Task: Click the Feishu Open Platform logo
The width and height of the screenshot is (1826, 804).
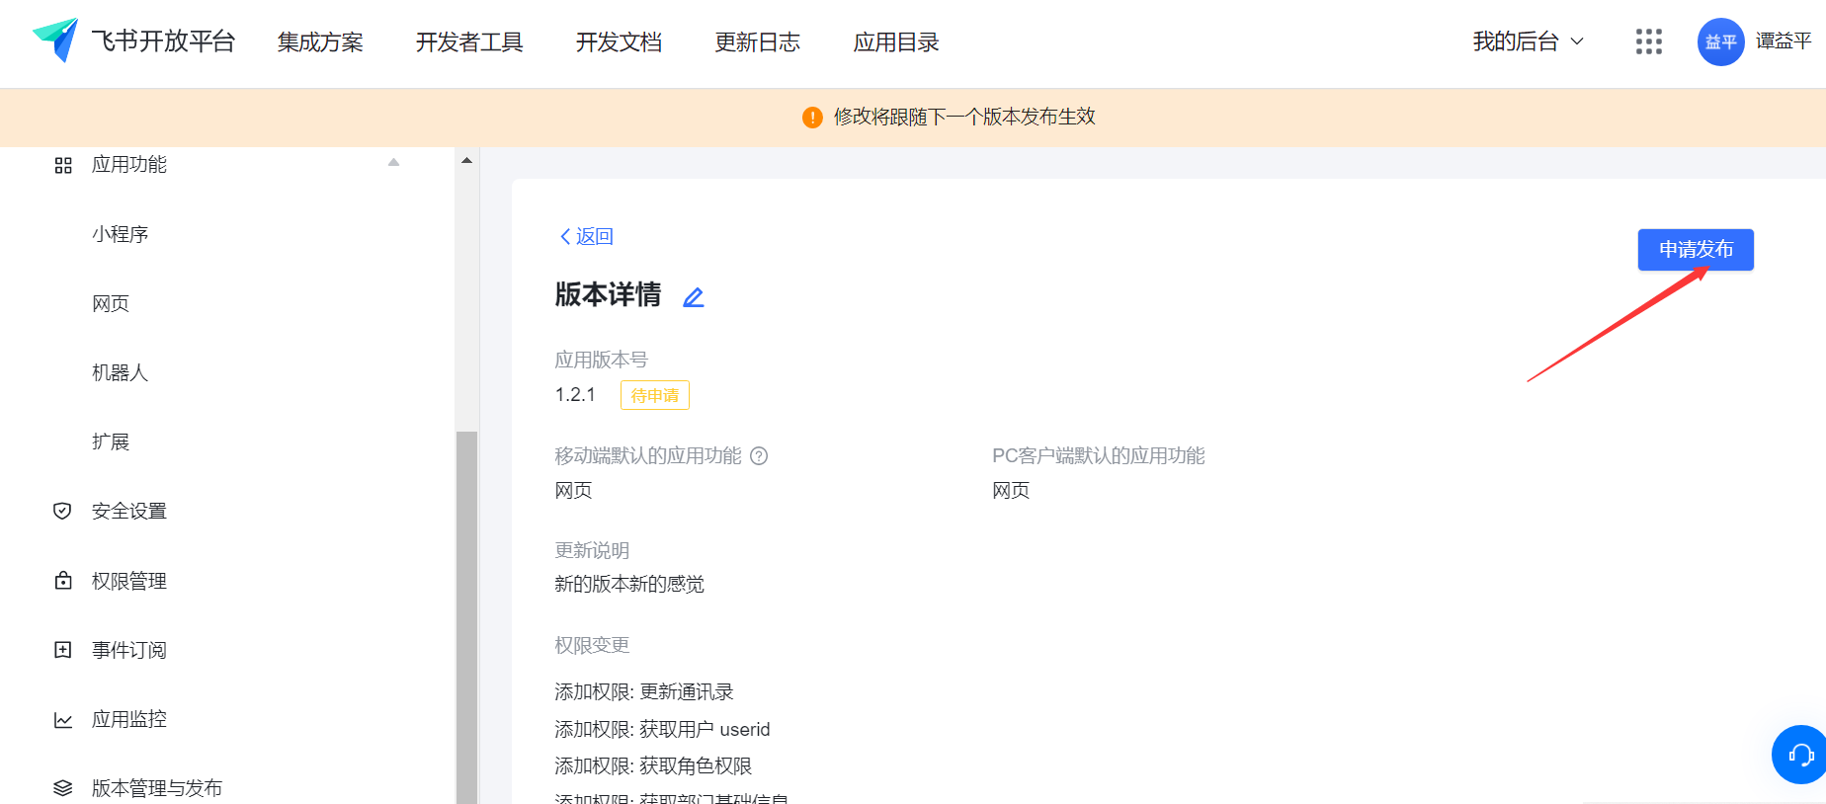Action: click(x=55, y=40)
